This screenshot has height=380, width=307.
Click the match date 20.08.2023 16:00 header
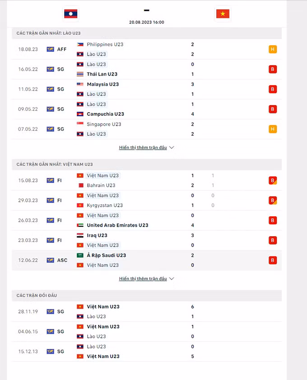[146, 22]
